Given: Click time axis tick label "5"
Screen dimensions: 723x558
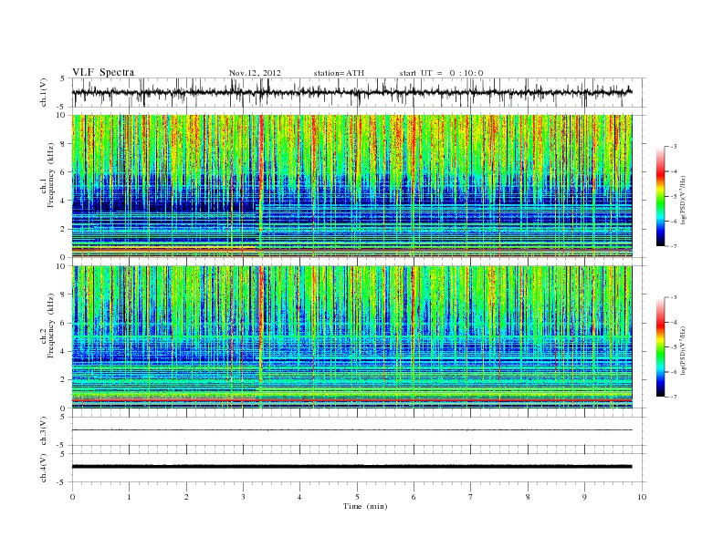Looking at the screenshot, I should coord(357,497).
